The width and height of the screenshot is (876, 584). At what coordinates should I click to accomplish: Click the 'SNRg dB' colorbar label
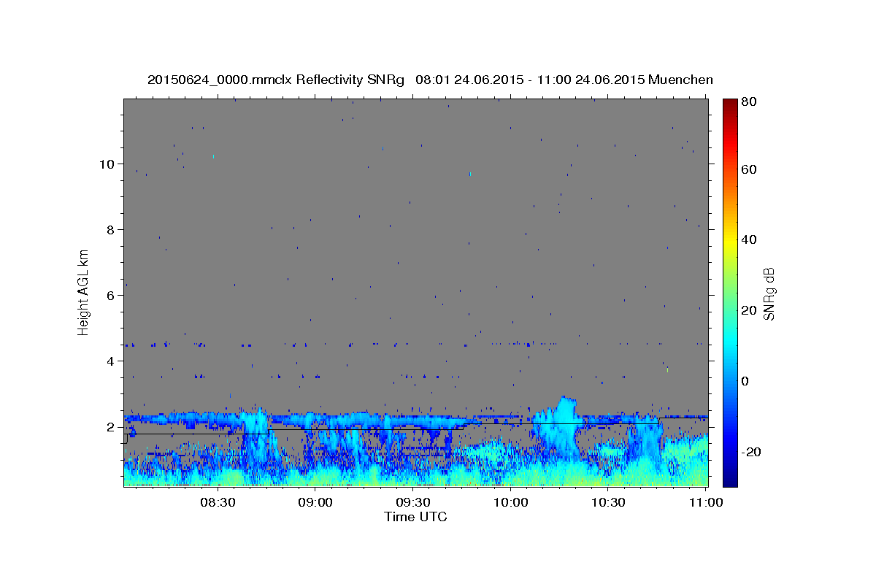coord(768,293)
